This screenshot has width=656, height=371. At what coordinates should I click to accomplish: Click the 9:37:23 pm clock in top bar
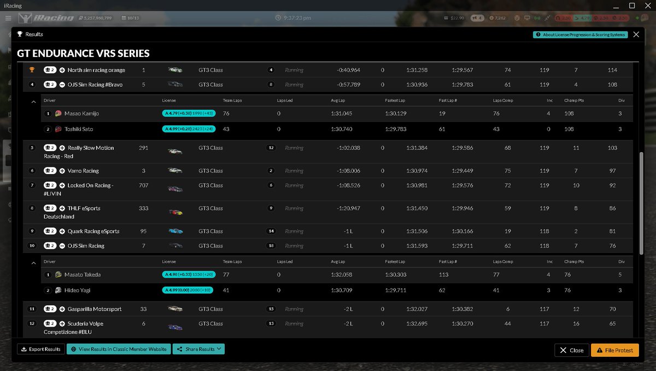(294, 18)
